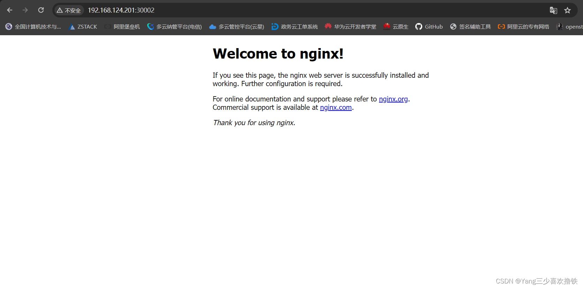
Task: Open the ZSTACK bookmark
Action: [83, 26]
